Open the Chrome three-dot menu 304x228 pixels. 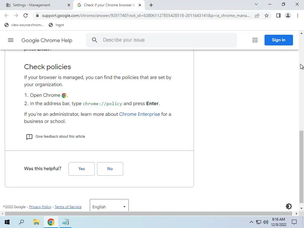(297, 15)
